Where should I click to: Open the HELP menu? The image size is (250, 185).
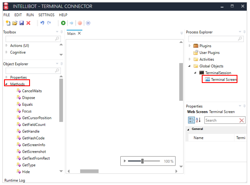pos(63,15)
